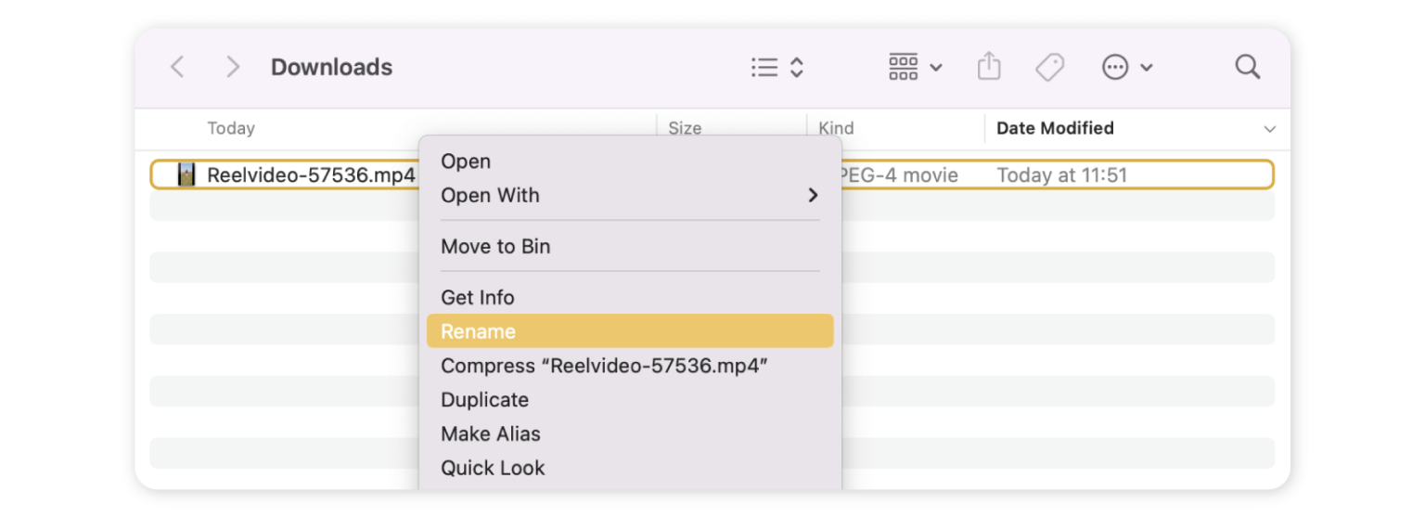This screenshot has width=1425, height=517.
Task: Compress "Reelvideo-57536.mp4" via context menu
Action: coord(604,366)
